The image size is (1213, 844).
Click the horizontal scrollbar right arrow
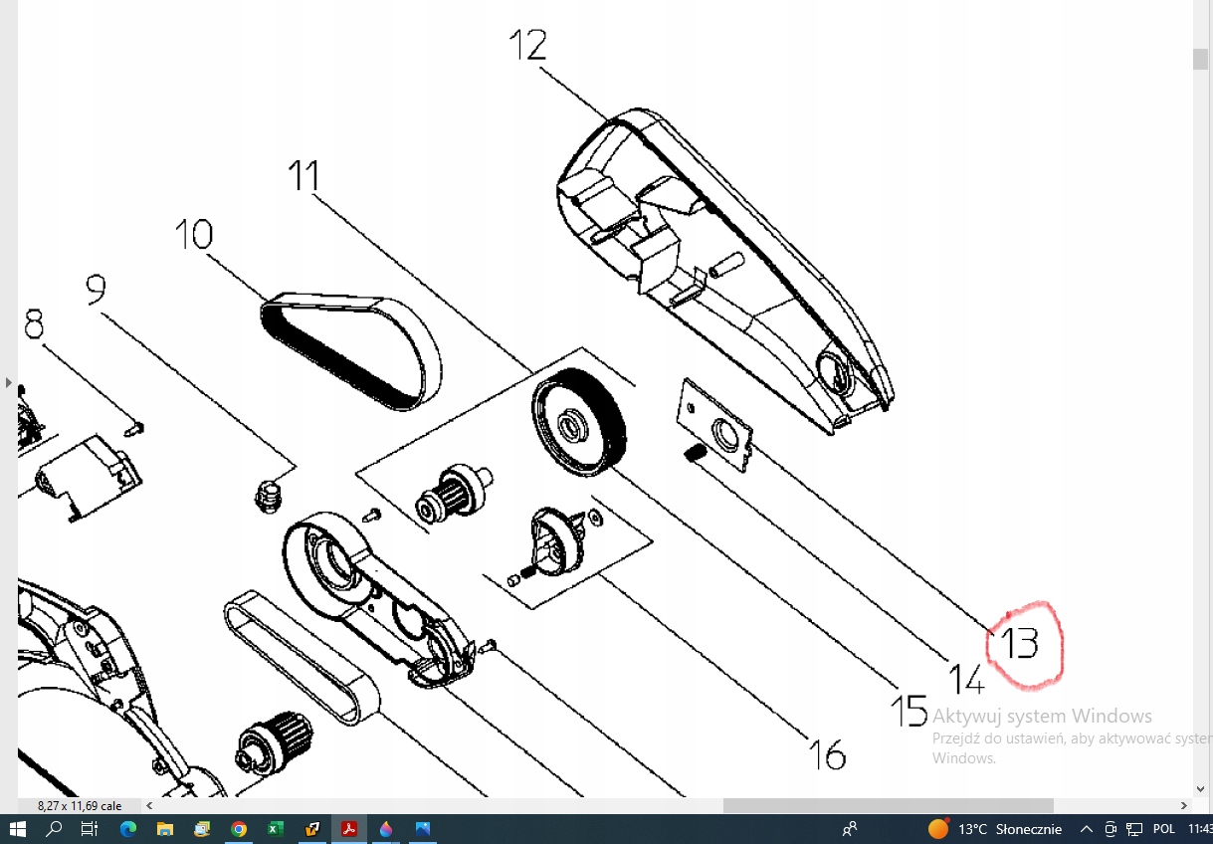(1184, 805)
